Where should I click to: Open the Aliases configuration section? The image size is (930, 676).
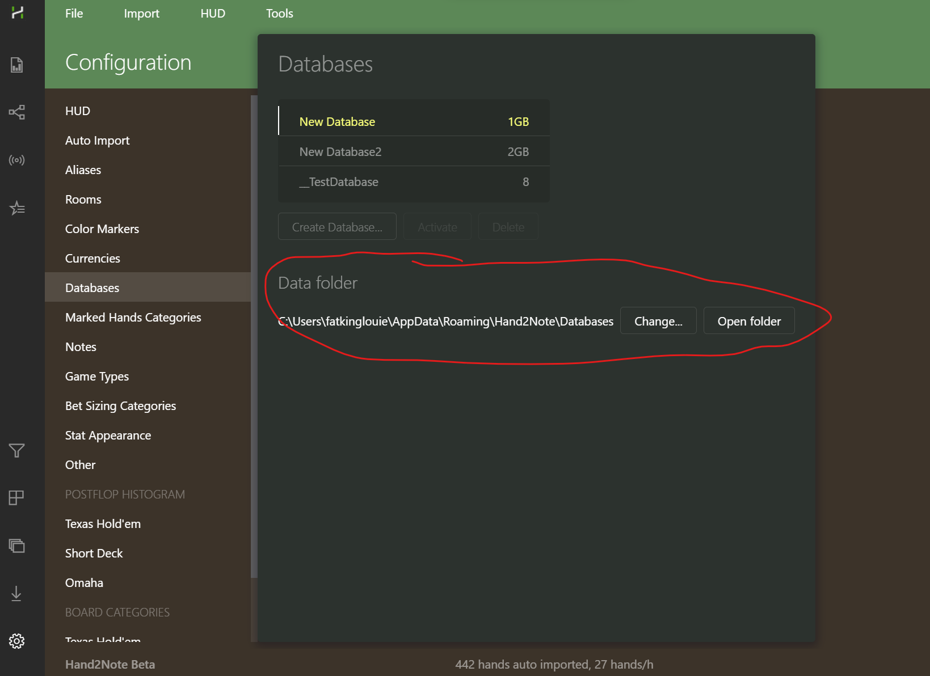(148, 170)
